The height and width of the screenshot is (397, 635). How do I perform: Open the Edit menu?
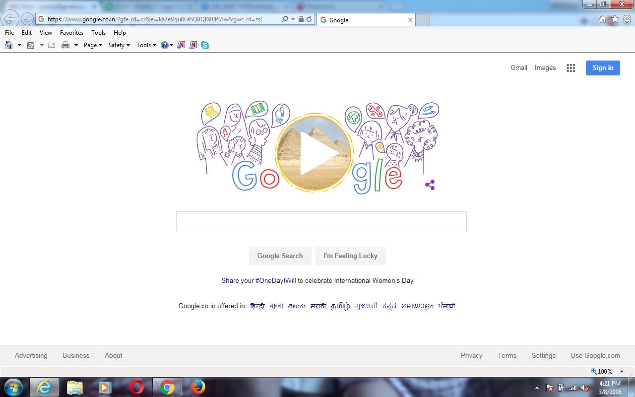coord(27,33)
